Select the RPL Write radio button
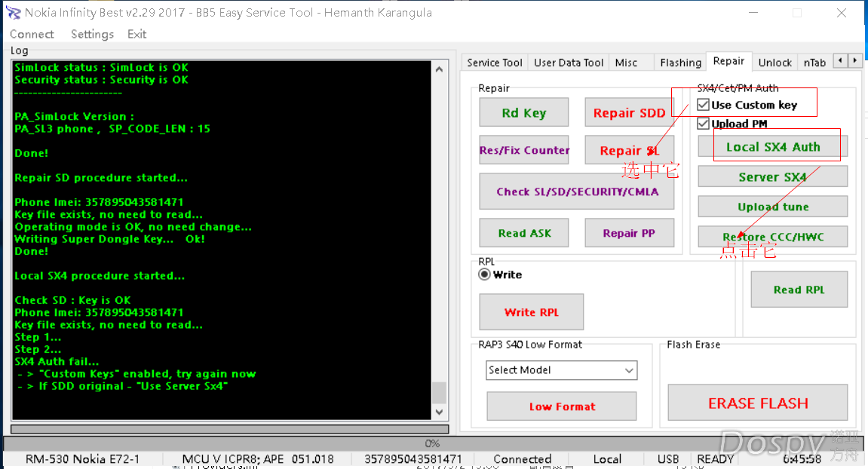Viewport: 868px width, 469px height. click(484, 274)
